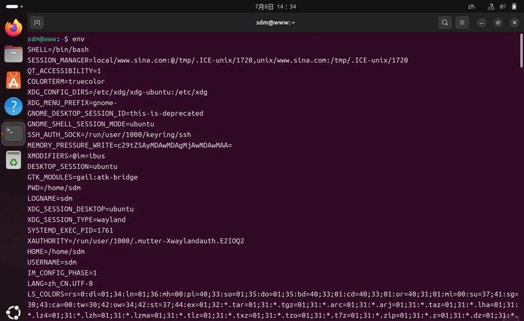Screen dimensions: 524x321
Task: Open Ubuntu App Center
Action: click(14, 80)
